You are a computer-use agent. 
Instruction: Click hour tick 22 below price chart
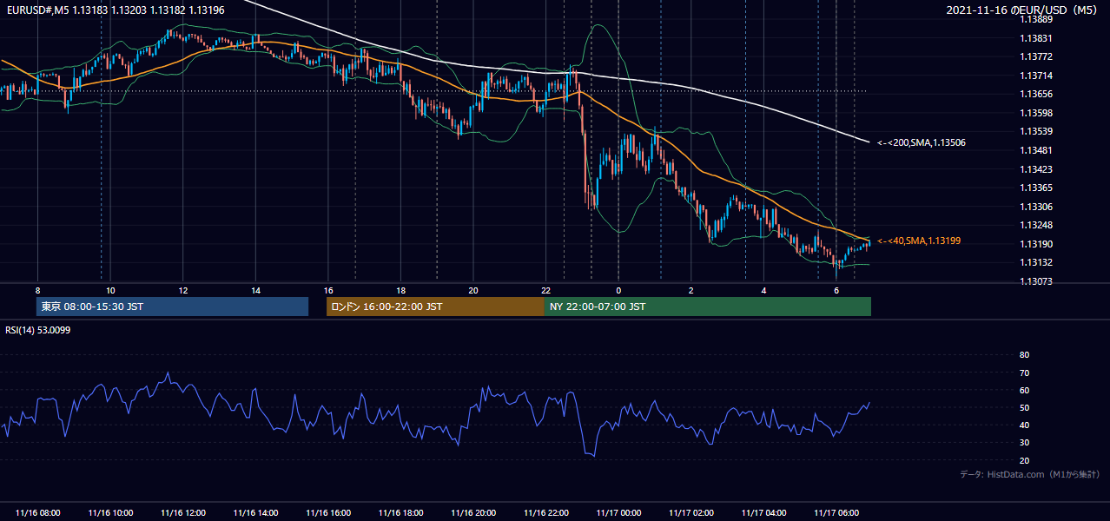pos(545,290)
